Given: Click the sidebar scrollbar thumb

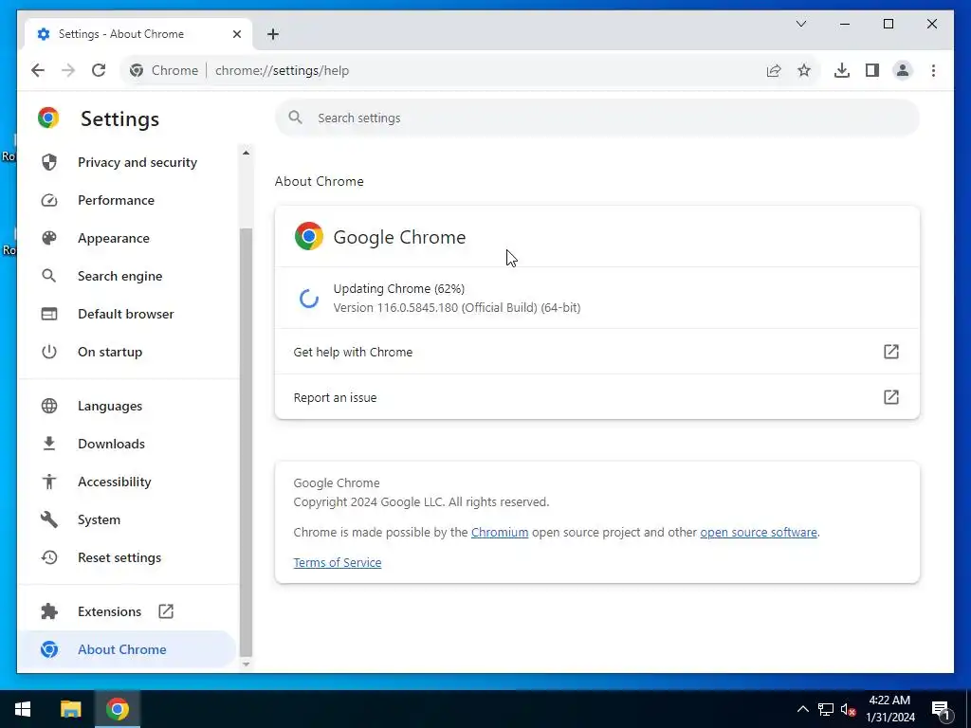Looking at the screenshot, I should [246, 442].
